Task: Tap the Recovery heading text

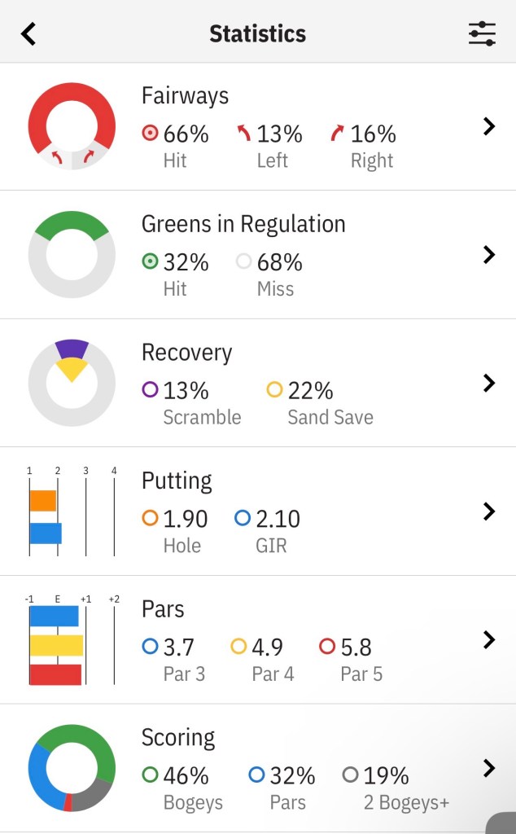Action: (x=186, y=353)
